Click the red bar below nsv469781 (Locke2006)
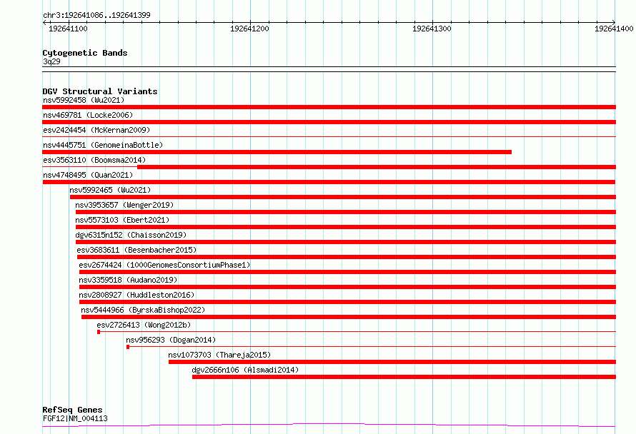Image resolution: width=636 pixels, height=434 pixels. 329,122
